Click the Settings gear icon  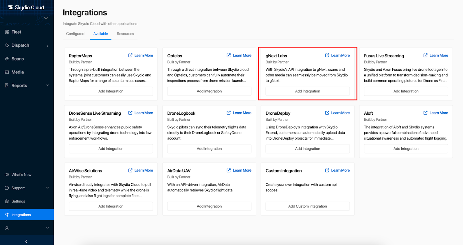[x=7, y=201]
